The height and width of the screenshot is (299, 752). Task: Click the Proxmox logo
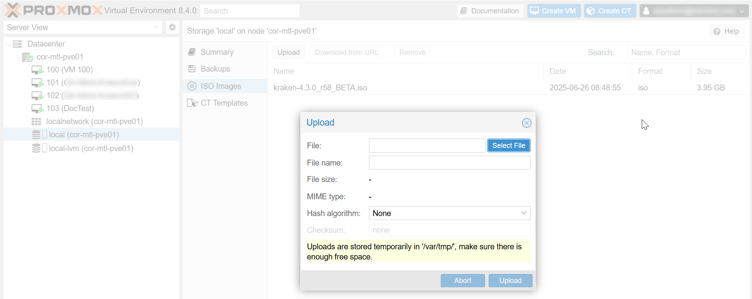pyautogui.click(x=54, y=11)
